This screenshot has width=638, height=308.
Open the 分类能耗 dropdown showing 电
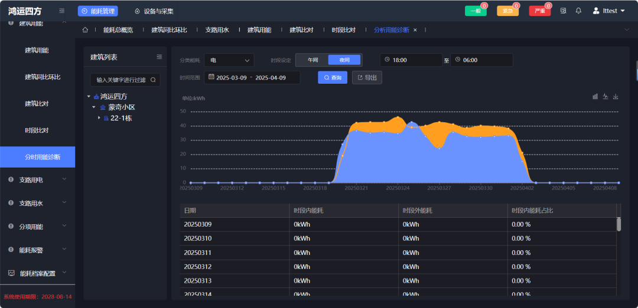[x=229, y=60]
